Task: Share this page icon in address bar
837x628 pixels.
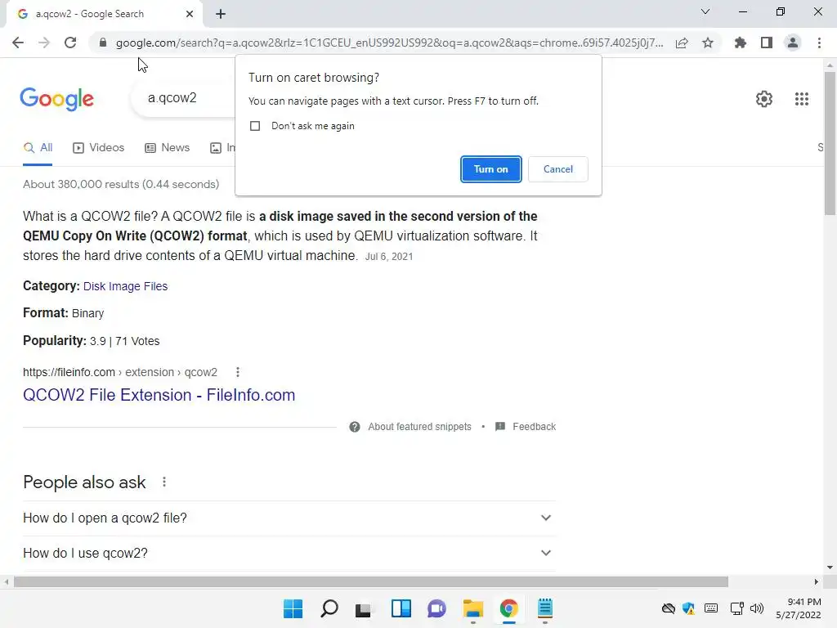Action: (x=682, y=43)
